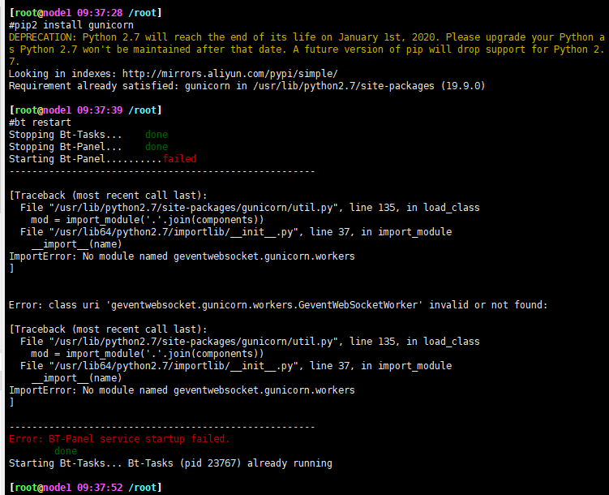Click the '#pip2 install gunicorn' command line

click(x=71, y=25)
